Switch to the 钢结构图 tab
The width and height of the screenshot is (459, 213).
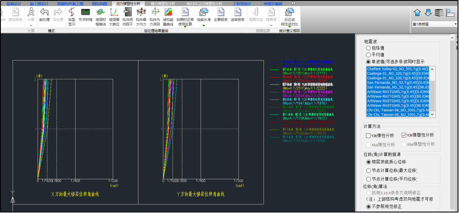pos(99,3)
